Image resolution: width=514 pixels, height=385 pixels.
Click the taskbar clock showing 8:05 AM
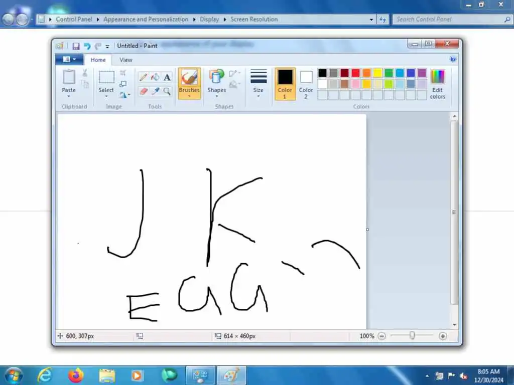click(x=488, y=375)
